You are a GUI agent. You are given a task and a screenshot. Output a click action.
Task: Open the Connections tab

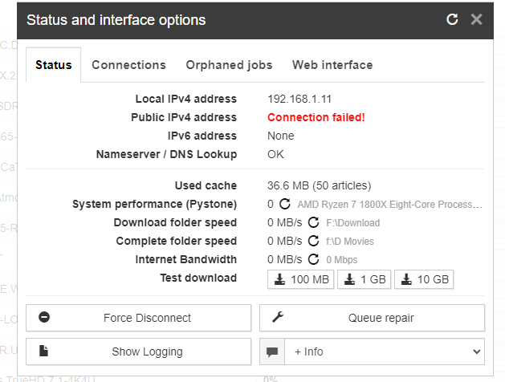[128, 65]
